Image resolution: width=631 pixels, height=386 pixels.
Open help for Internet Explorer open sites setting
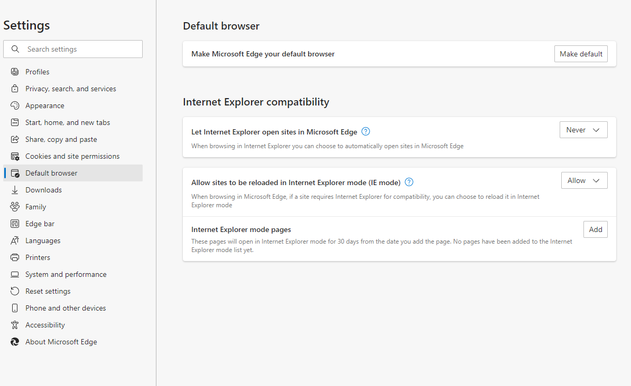(x=365, y=131)
